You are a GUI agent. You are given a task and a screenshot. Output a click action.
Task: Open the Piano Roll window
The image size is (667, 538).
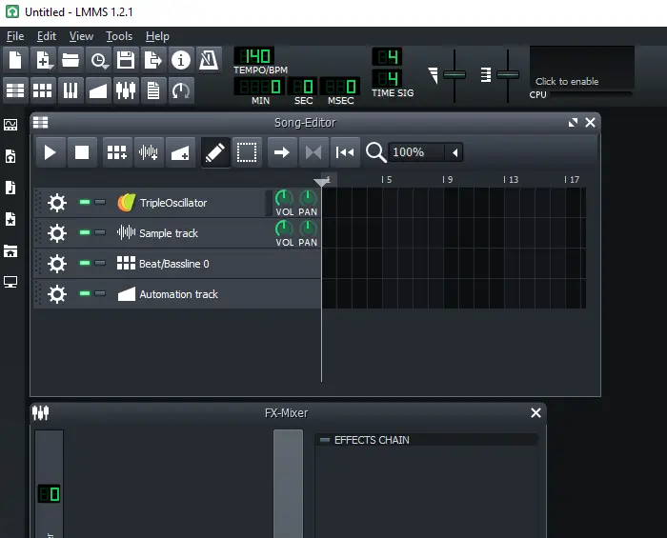[71, 90]
